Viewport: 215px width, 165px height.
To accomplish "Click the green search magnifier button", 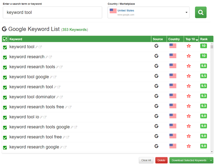I will click(x=201, y=12).
